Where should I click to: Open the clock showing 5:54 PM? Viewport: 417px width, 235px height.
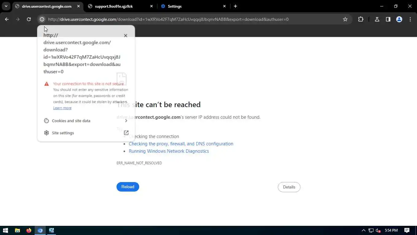[x=391, y=230]
